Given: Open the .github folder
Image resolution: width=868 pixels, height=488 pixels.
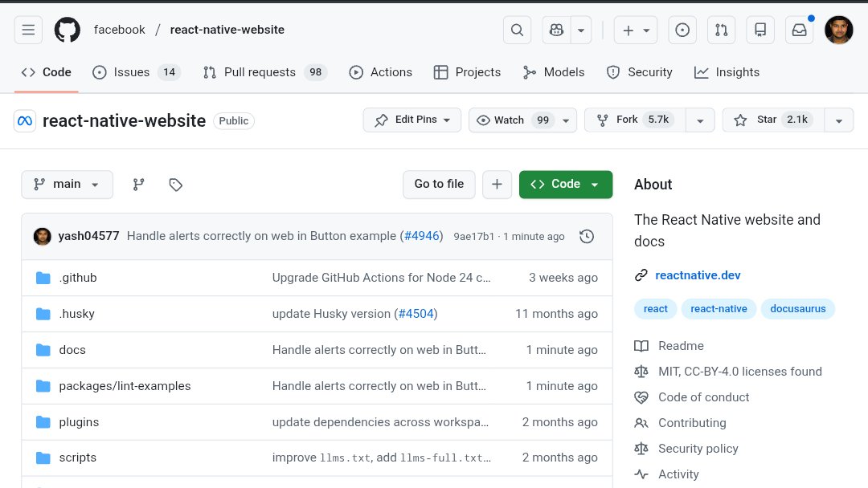Looking at the screenshot, I should [78, 278].
